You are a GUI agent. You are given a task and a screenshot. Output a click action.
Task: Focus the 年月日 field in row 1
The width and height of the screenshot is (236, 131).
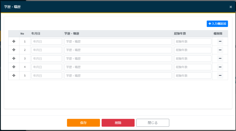pyautogui.click(x=47, y=41)
